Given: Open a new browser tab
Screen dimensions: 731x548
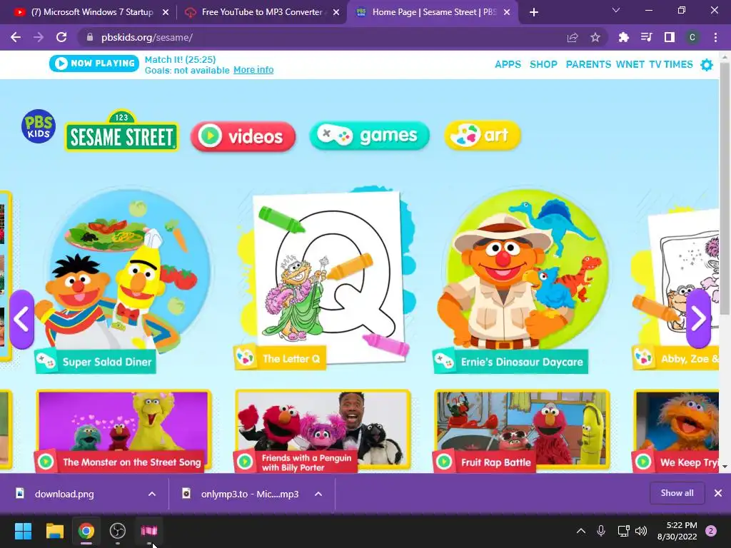Looking at the screenshot, I should (x=534, y=12).
